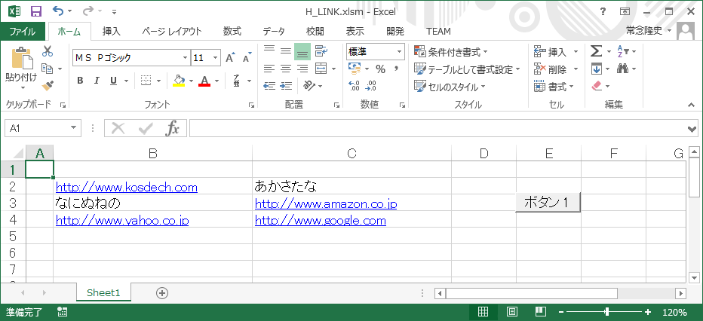
Task: Click the Copy icon
Action: click(47, 69)
